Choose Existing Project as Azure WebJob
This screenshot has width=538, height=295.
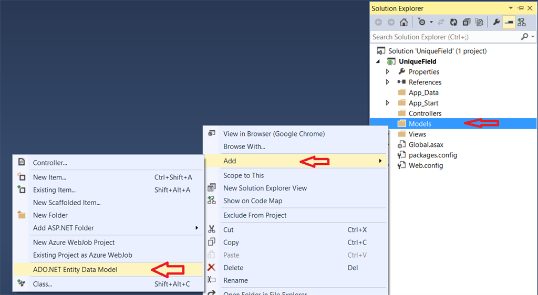coord(82,255)
